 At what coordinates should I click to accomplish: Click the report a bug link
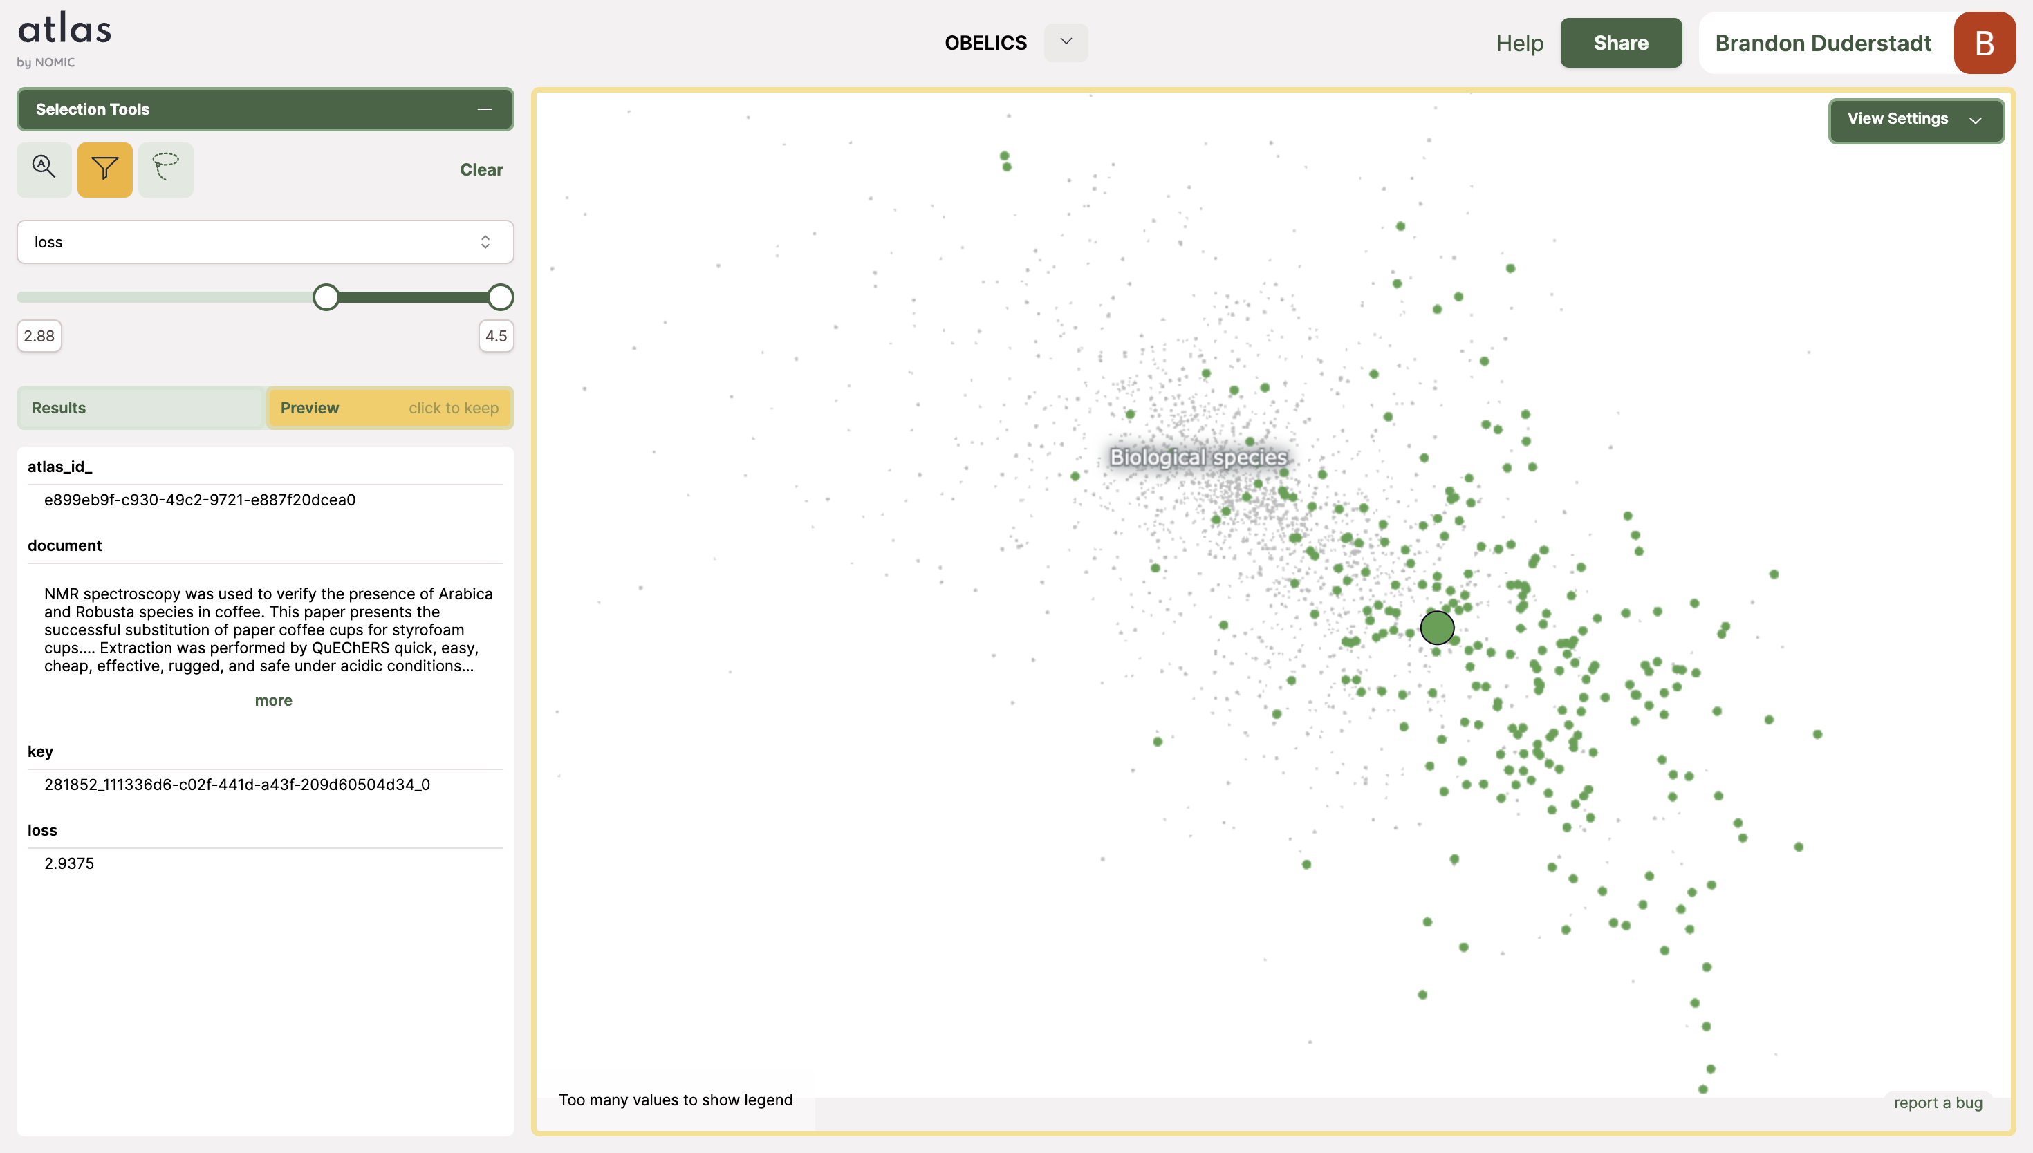click(1937, 1103)
